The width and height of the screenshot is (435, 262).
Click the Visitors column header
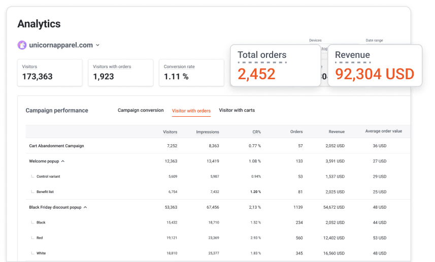[x=170, y=132]
